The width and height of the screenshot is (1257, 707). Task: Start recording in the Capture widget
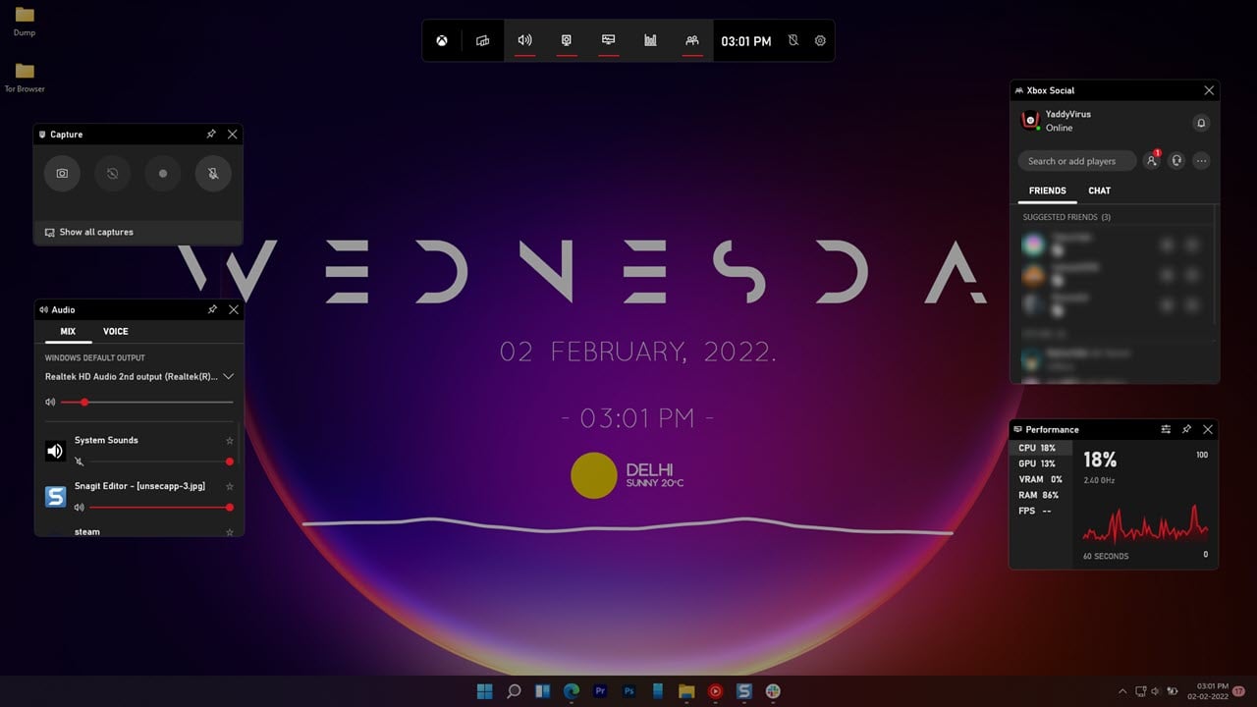coord(163,174)
